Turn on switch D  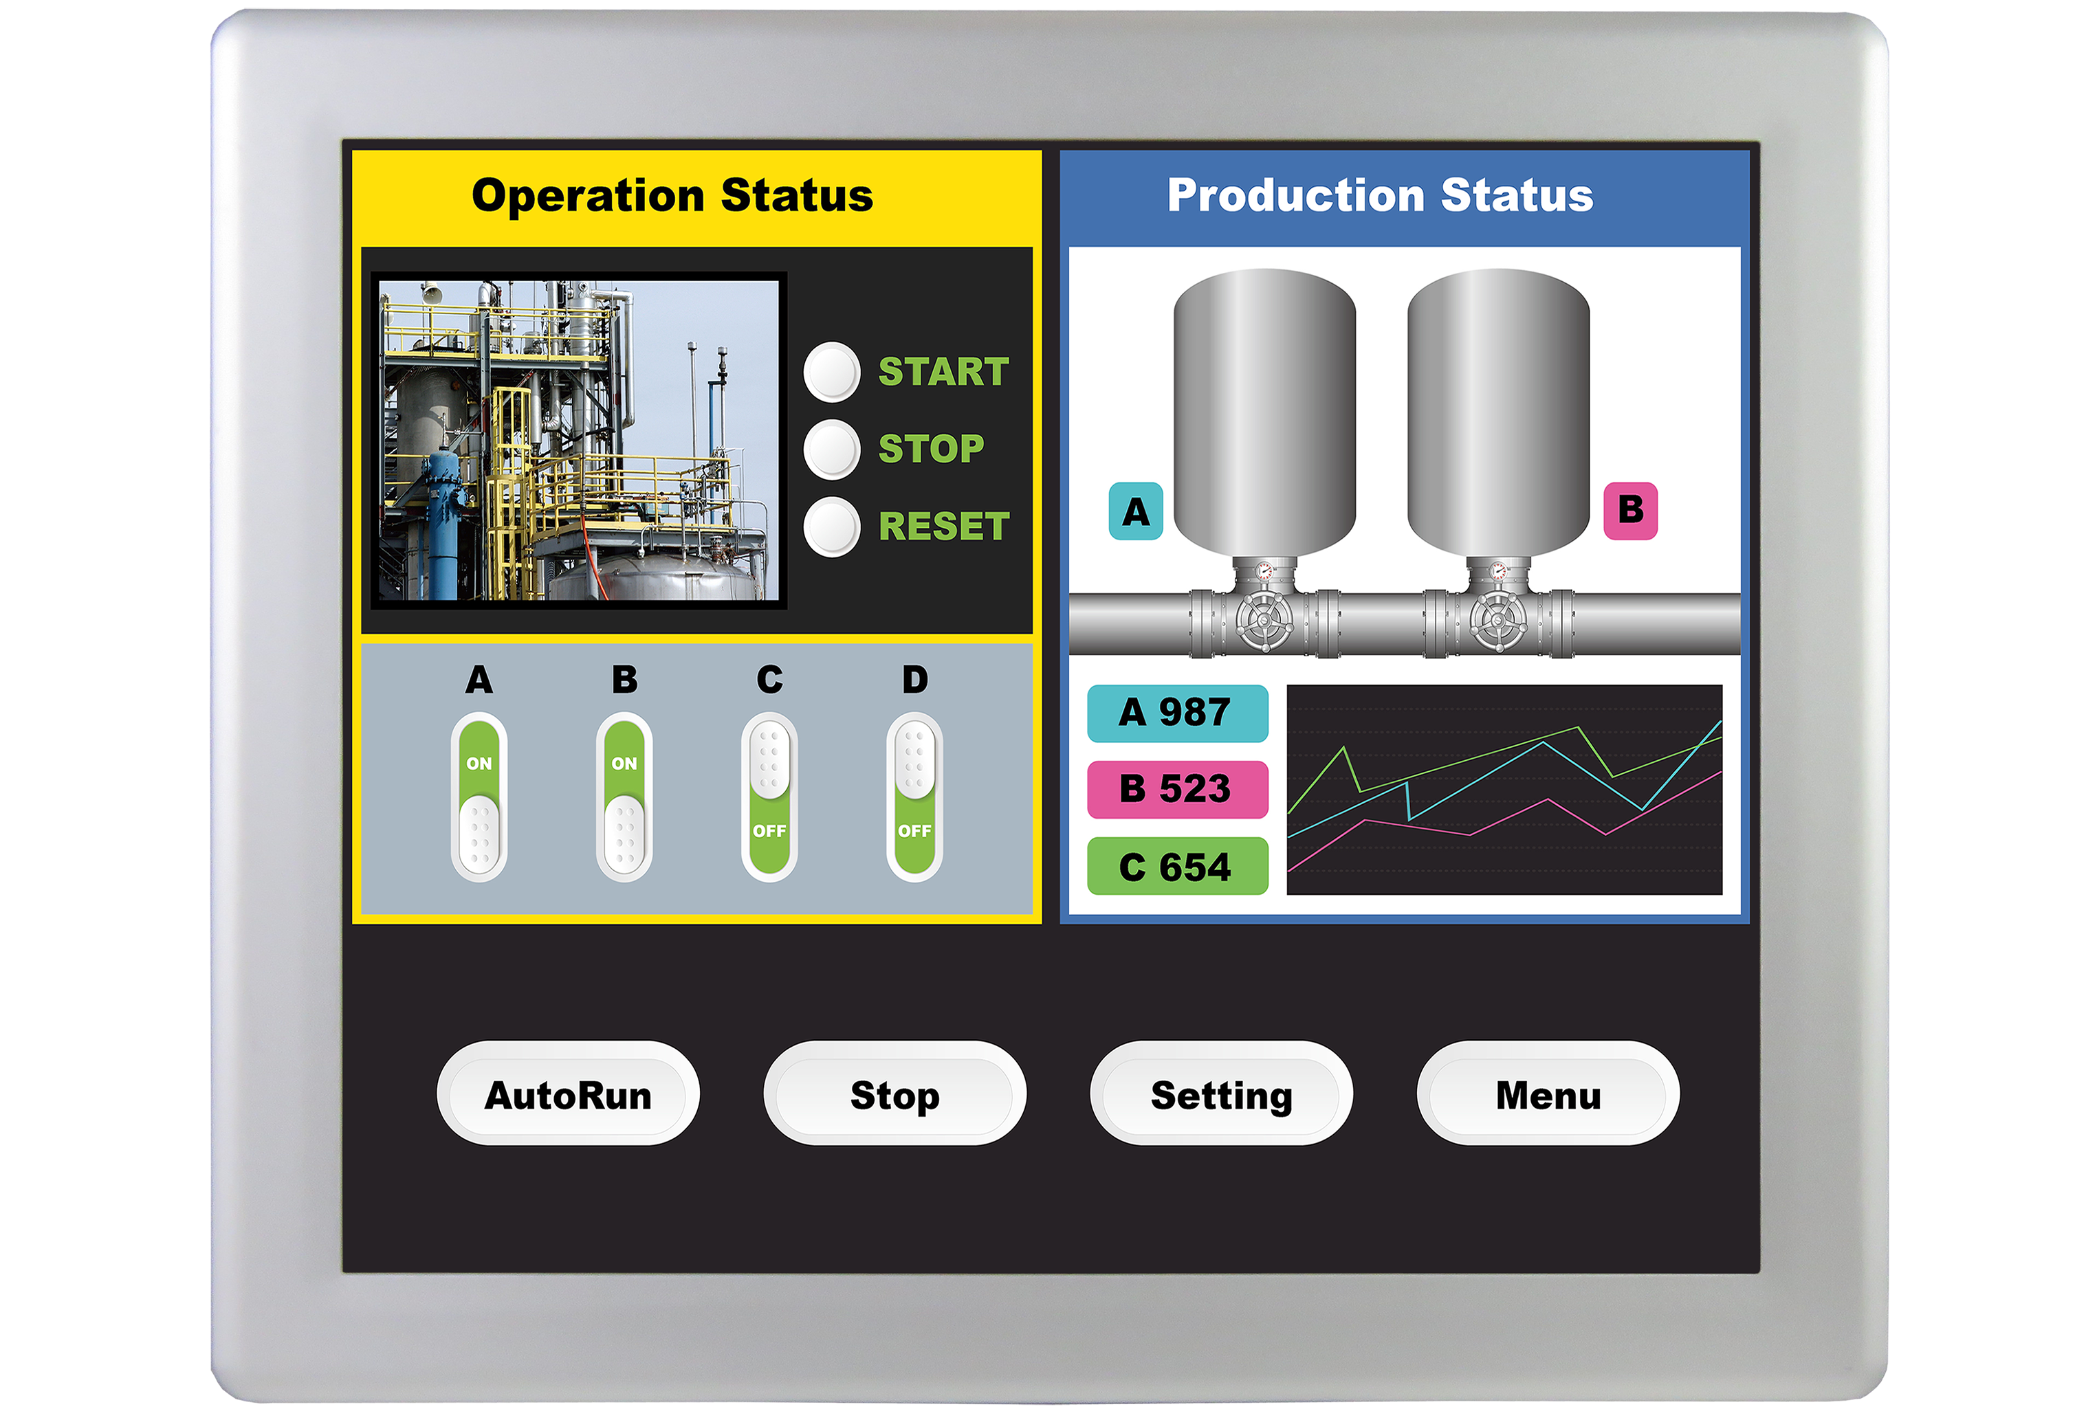coord(914,798)
